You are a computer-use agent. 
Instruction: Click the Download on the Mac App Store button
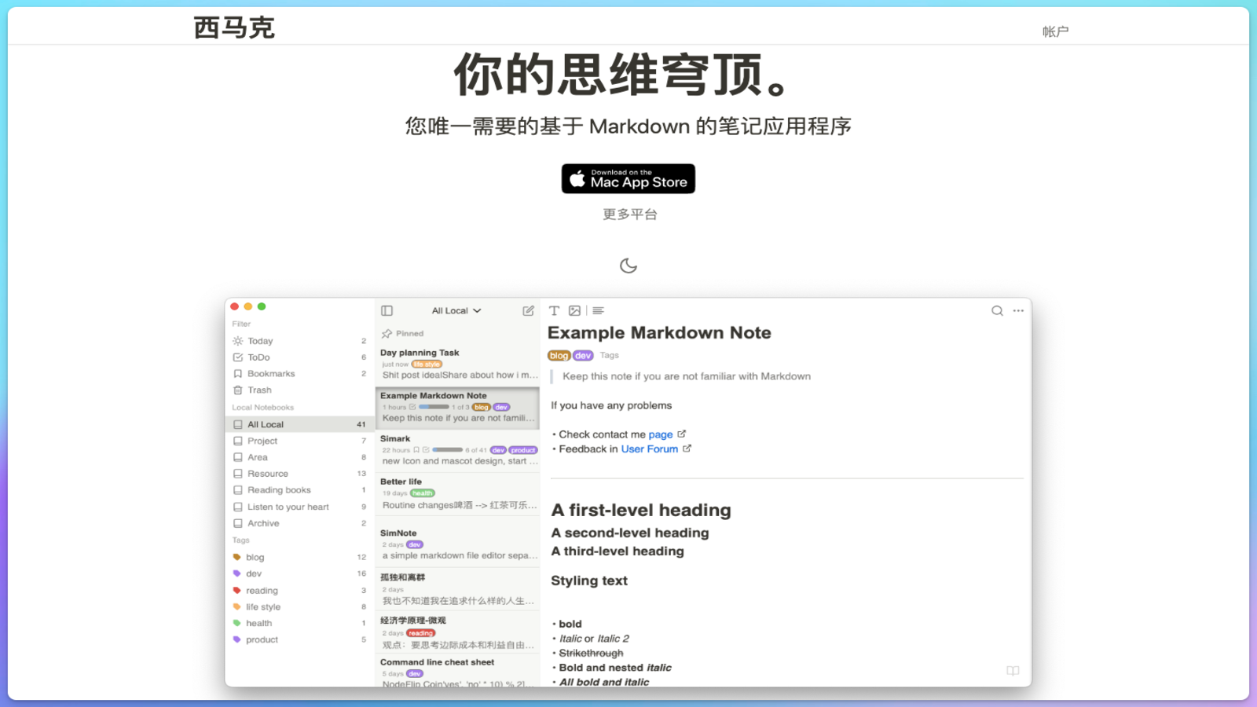628,178
